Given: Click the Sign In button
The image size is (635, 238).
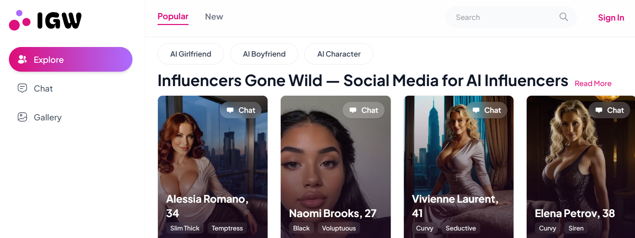Looking at the screenshot, I should pos(611,17).
